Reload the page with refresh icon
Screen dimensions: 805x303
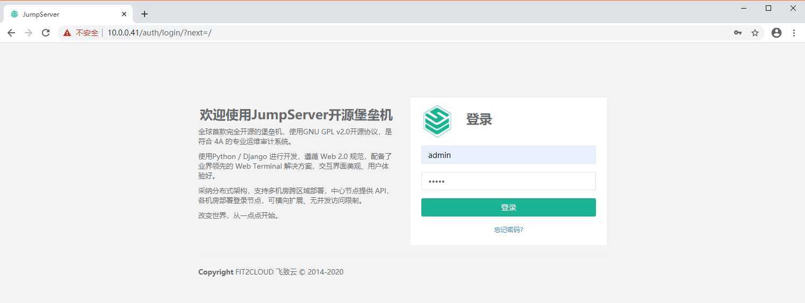pos(46,33)
